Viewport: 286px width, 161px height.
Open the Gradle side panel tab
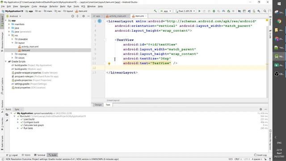pyautogui.click(x=270, y=34)
